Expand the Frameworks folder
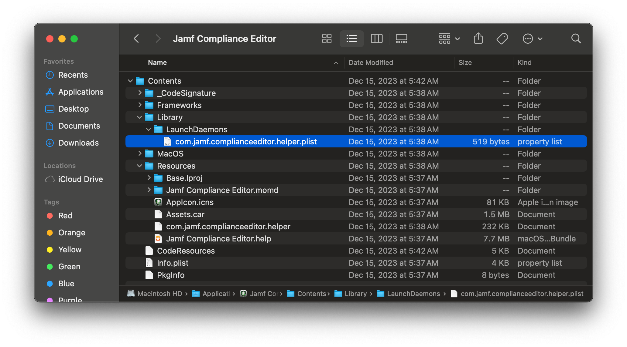This screenshot has height=347, width=627. tap(139, 105)
